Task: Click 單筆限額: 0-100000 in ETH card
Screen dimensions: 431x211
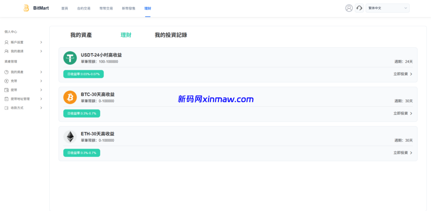Action: pyautogui.click(x=98, y=141)
